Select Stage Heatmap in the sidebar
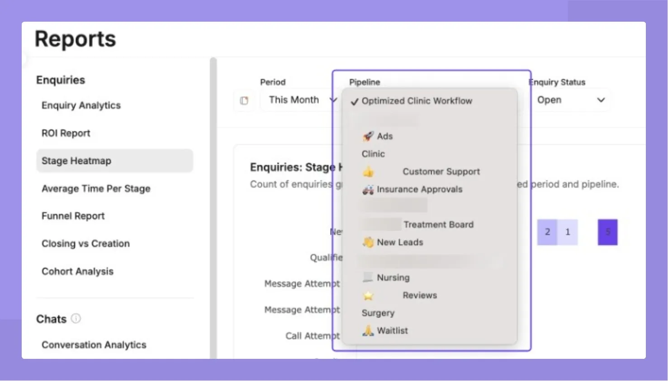 pos(114,161)
